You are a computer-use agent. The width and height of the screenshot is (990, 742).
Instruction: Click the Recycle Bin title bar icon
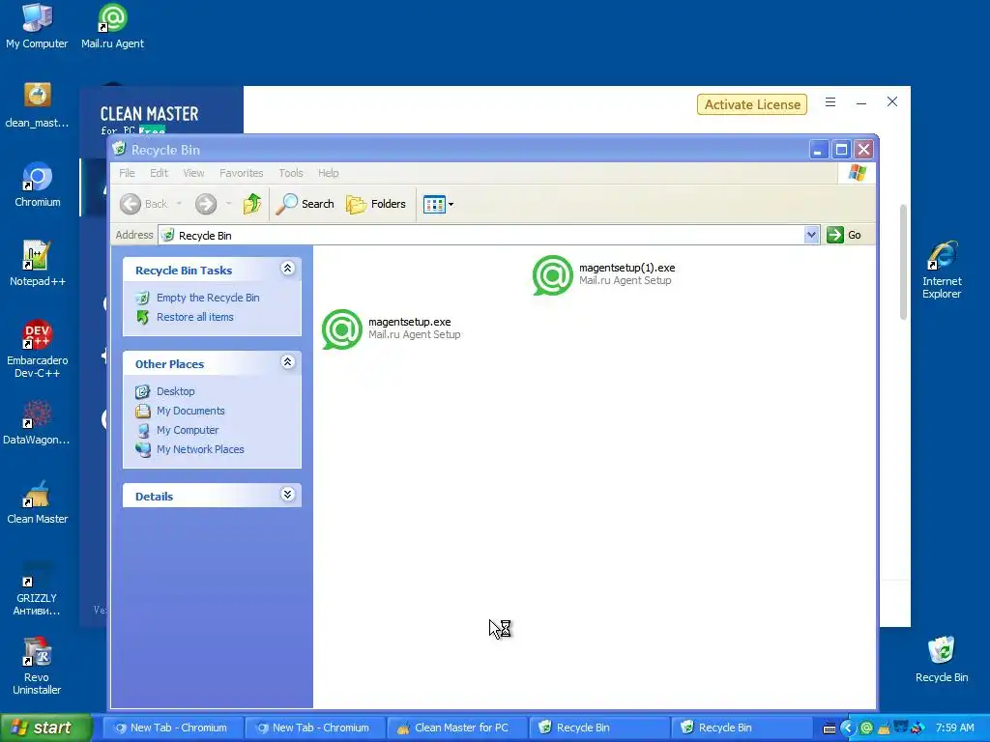click(119, 149)
